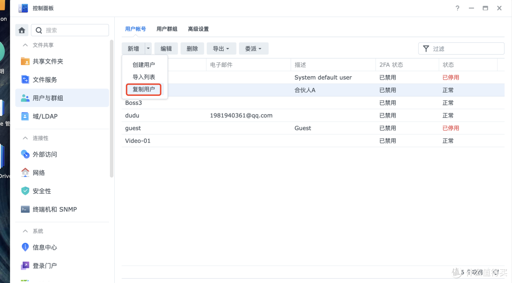
Task: Click the Add (新增) button
Action: point(133,48)
